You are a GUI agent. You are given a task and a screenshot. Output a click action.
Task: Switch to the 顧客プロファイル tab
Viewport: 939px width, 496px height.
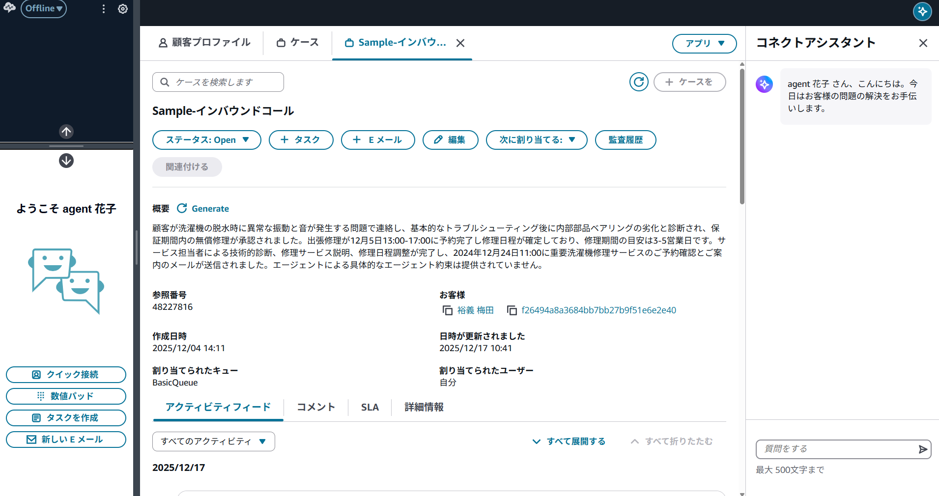point(204,43)
